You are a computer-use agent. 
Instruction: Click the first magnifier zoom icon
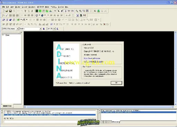(x=77, y=11)
